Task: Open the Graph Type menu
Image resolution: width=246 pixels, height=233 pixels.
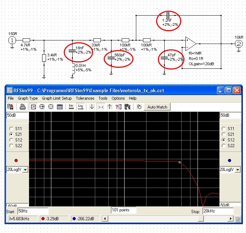Action: [x=28, y=98]
